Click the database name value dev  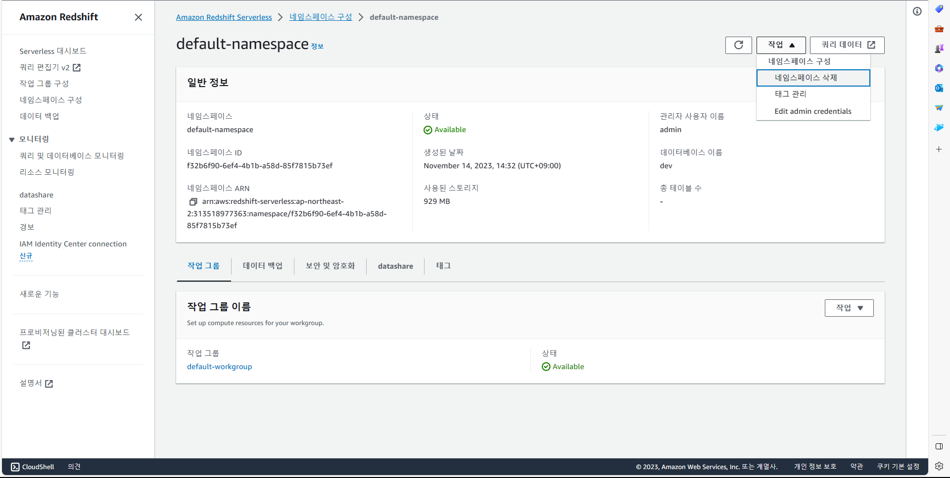point(666,166)
